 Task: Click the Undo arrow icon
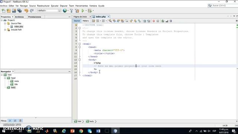(26, 11)
